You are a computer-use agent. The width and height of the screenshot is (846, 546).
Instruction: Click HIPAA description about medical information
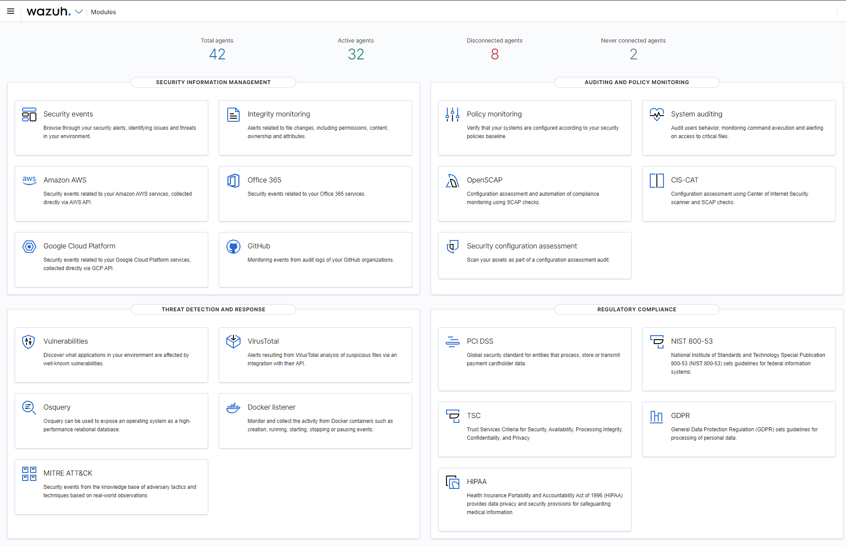click(545, 504)
